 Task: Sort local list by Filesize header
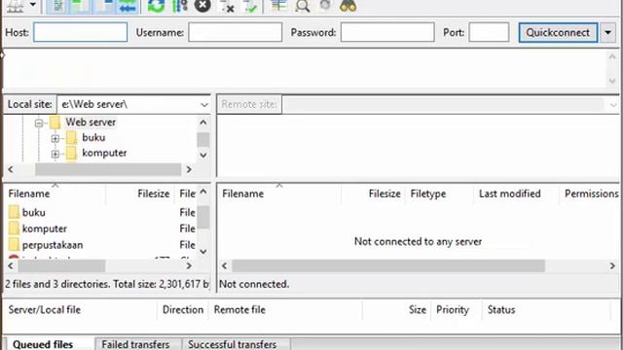click(140, 193)
